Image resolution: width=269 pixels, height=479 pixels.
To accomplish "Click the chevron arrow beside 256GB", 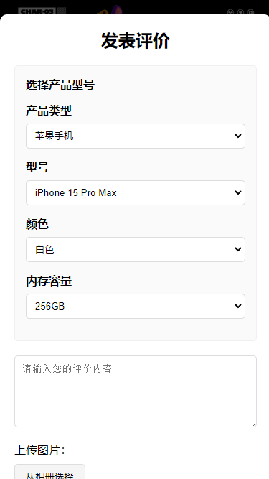I will 238,307.
